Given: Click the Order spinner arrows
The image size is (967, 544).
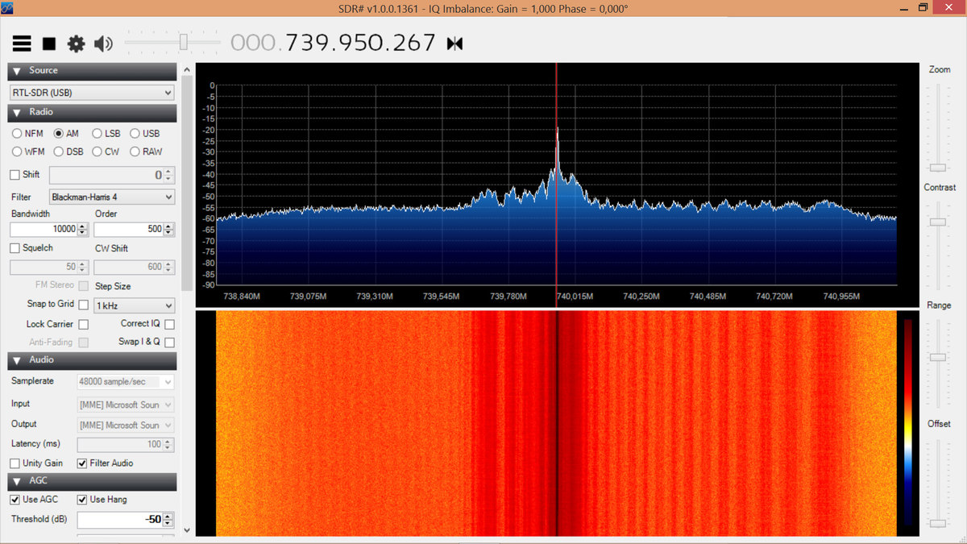Looking at the screenshot, I should 168,229.
